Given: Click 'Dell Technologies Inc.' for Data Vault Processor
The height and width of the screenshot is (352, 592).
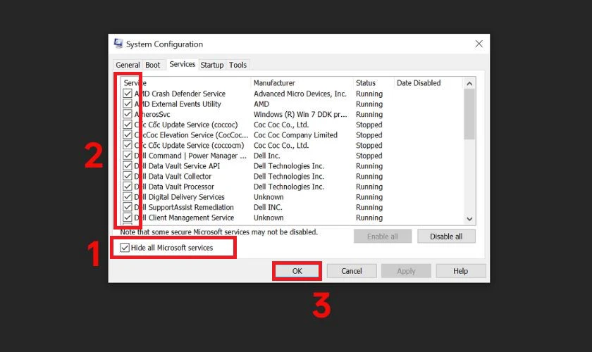Looking at the screenshot, I should pyautogui.click(x=289, y=187).
